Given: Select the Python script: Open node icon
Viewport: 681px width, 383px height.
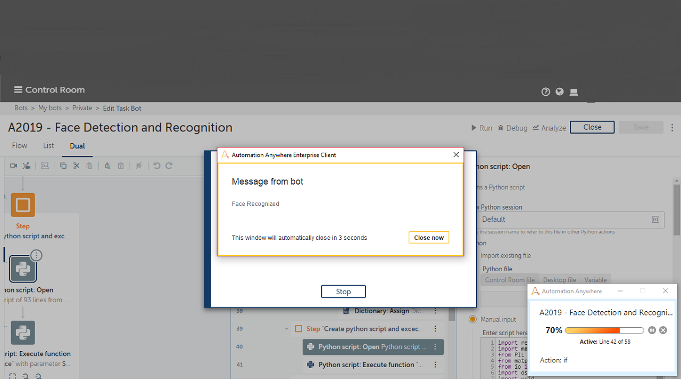Looking at the screenshot, I should pyautogui.click(x=23, y=269).
